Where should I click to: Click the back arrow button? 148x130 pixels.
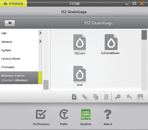[x=10, y=23]
